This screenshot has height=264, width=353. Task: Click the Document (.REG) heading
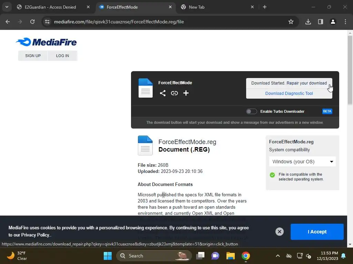(184, 150)
